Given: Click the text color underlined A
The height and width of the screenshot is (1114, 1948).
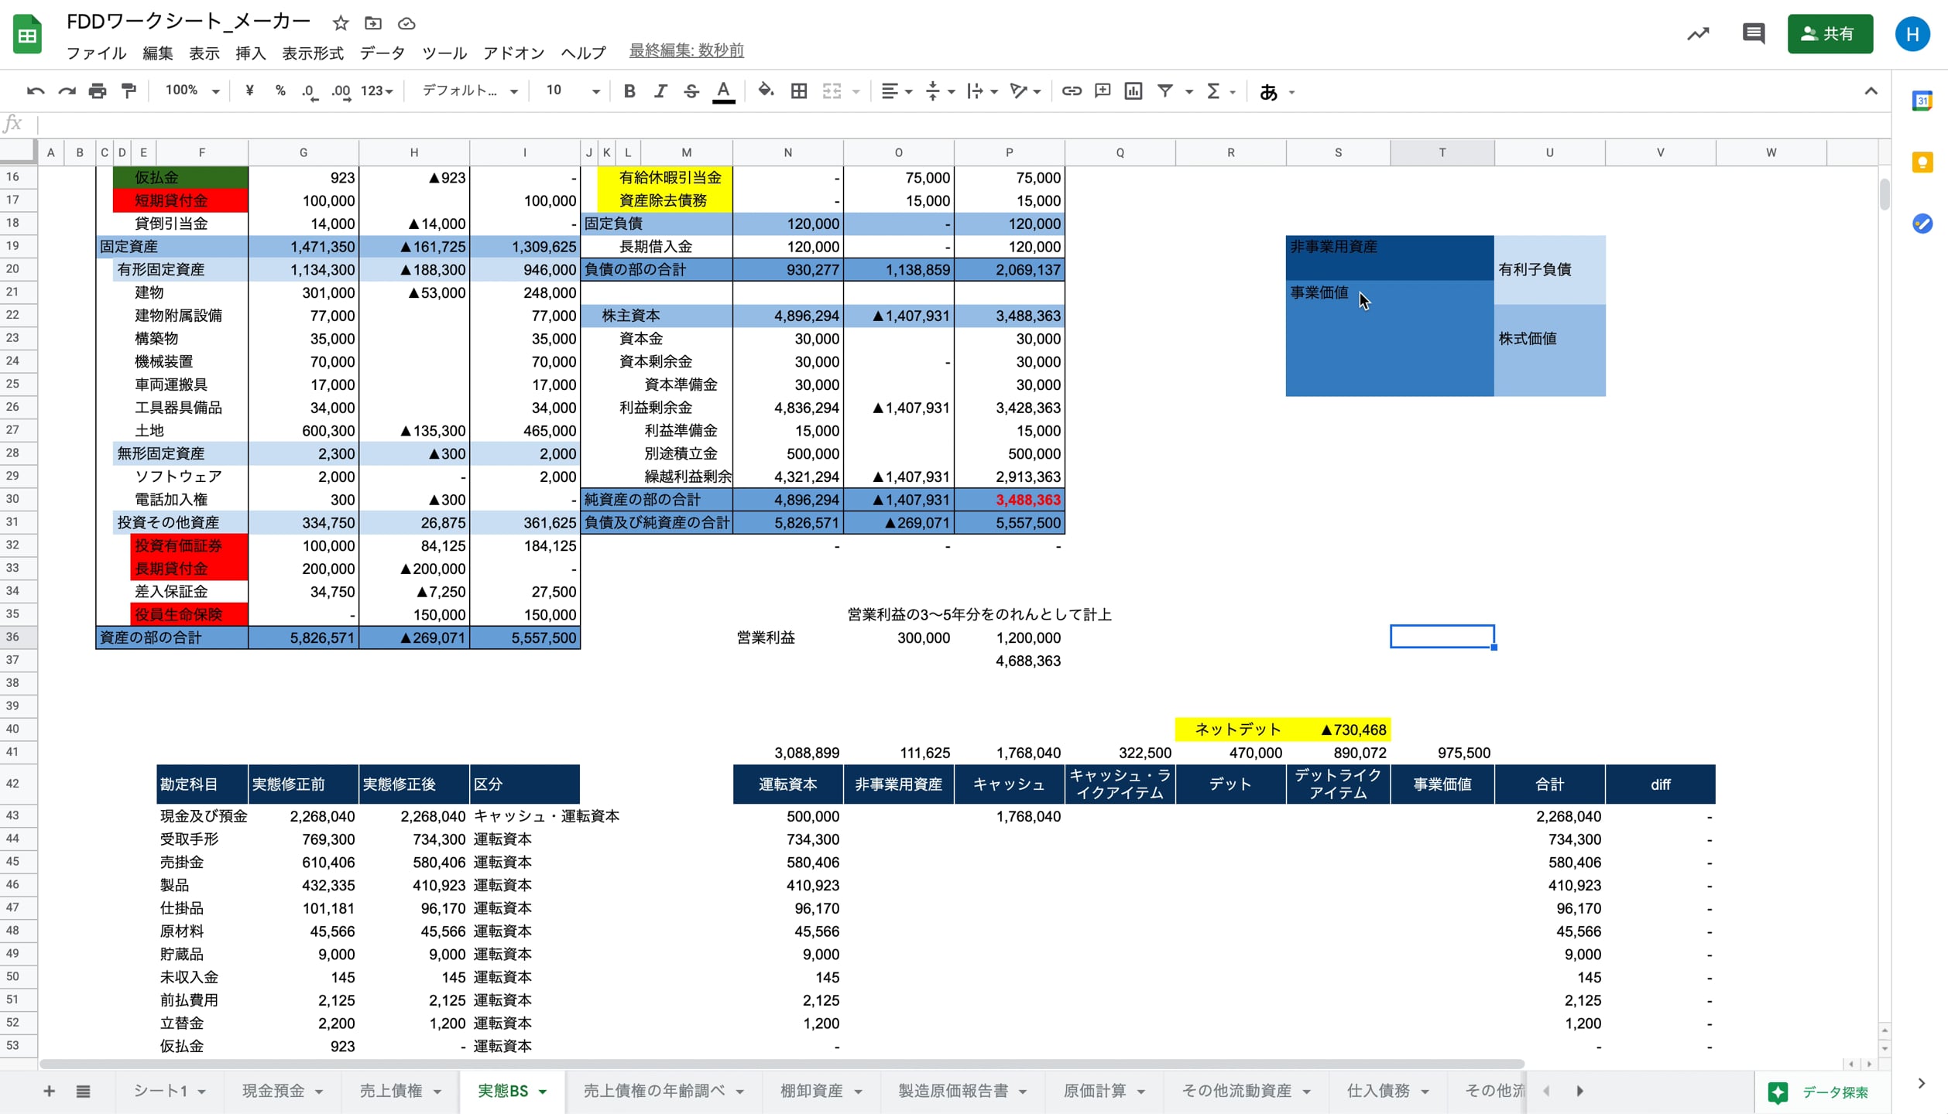Looking at the screenshot, I should [723, 91].
